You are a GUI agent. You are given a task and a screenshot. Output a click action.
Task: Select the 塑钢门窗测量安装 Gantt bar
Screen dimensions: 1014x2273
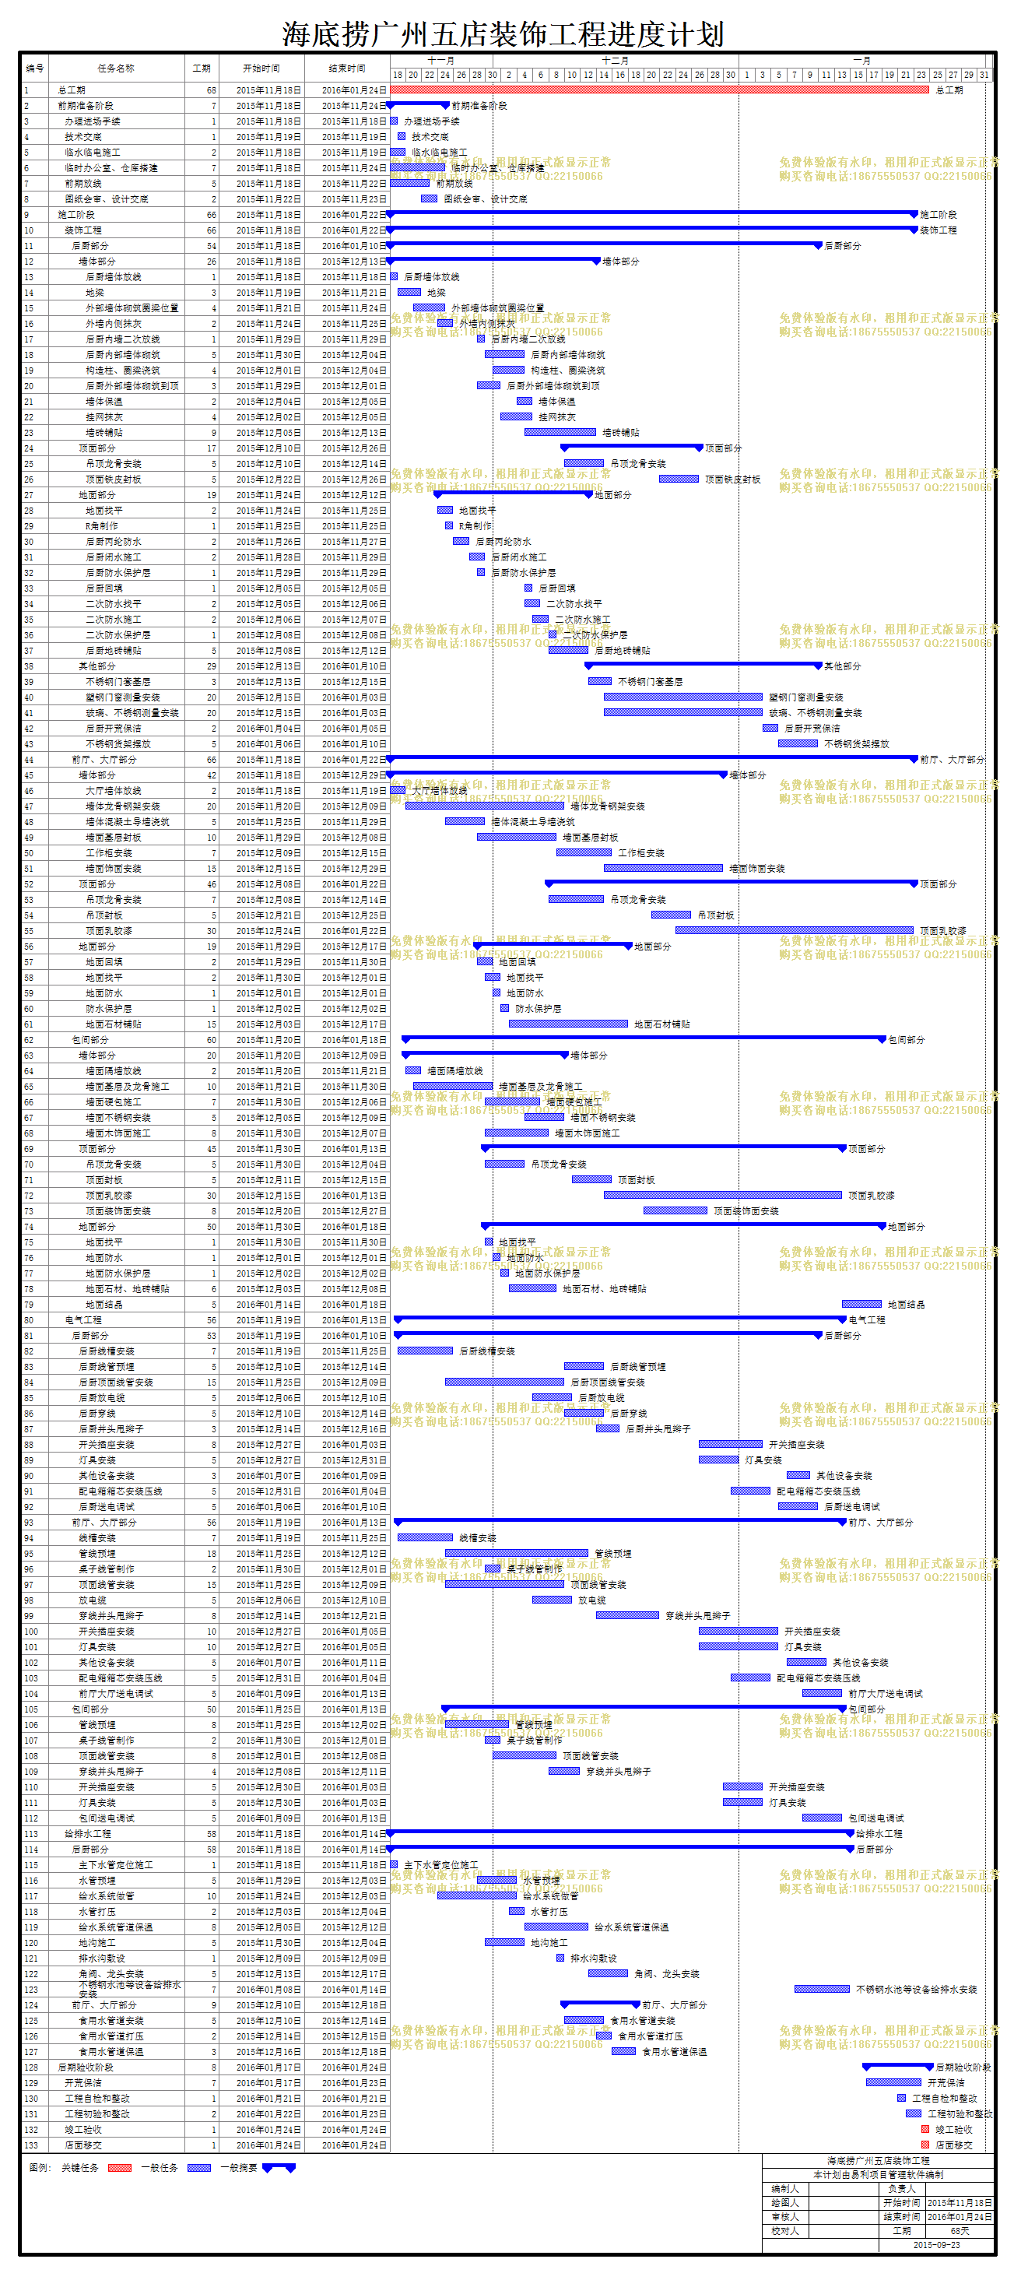683,697
